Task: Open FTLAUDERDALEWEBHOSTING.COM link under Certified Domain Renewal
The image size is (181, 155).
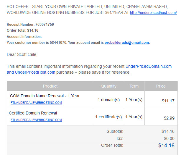Action: pyautogui.click(x=36, y=120)
